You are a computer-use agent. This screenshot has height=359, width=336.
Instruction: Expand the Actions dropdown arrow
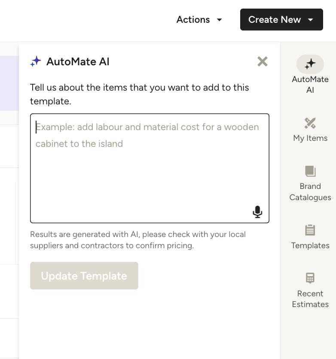coord(219,20)
